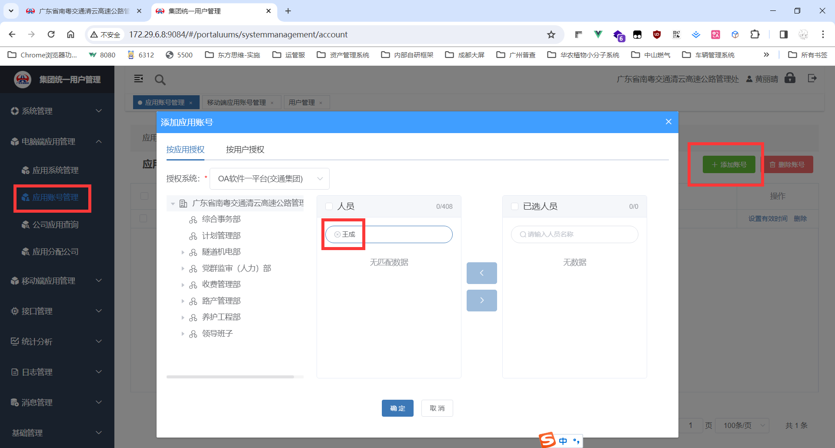
Task: Open the 100条/页 page size dropdown
Action: coord(743,425)
